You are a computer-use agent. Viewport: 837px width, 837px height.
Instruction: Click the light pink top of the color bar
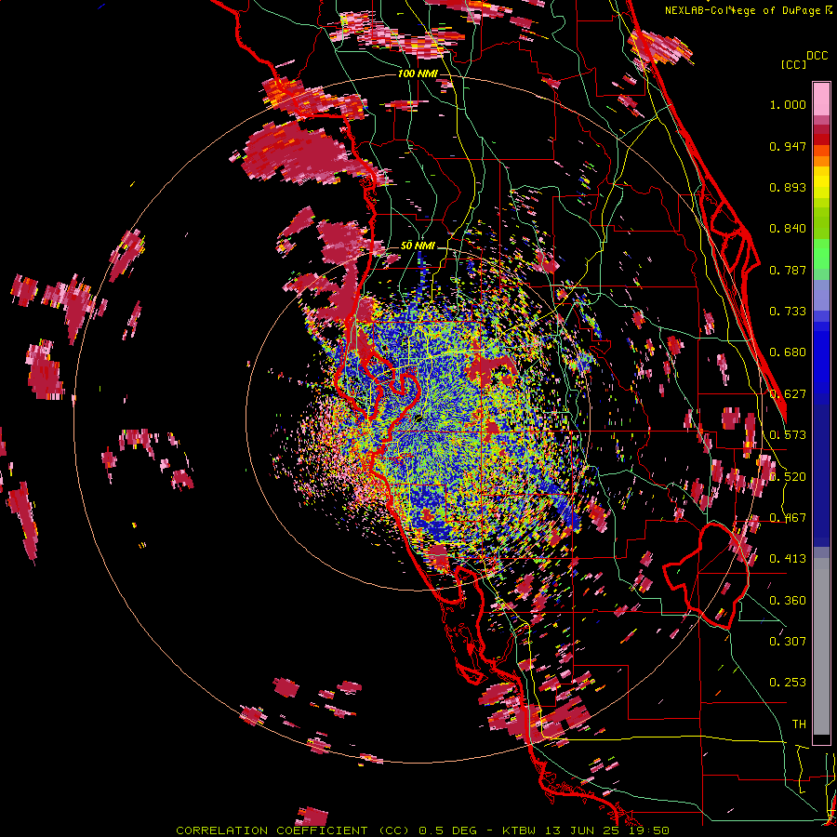(821, 100)
